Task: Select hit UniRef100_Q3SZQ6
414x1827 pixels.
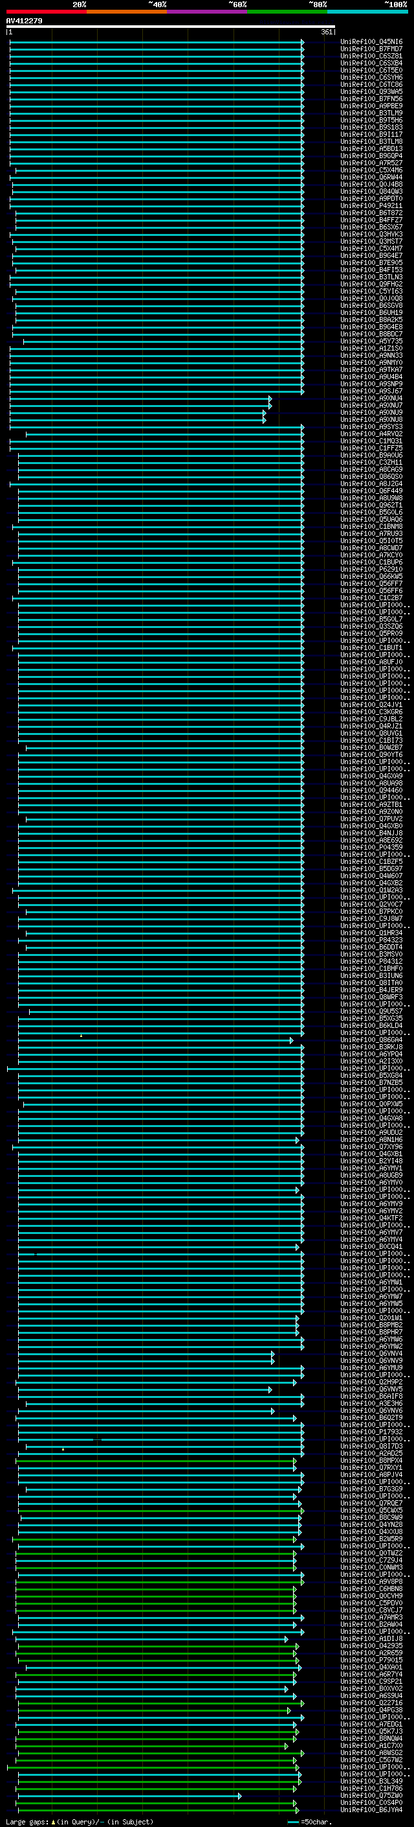Action: pos(371,626)
